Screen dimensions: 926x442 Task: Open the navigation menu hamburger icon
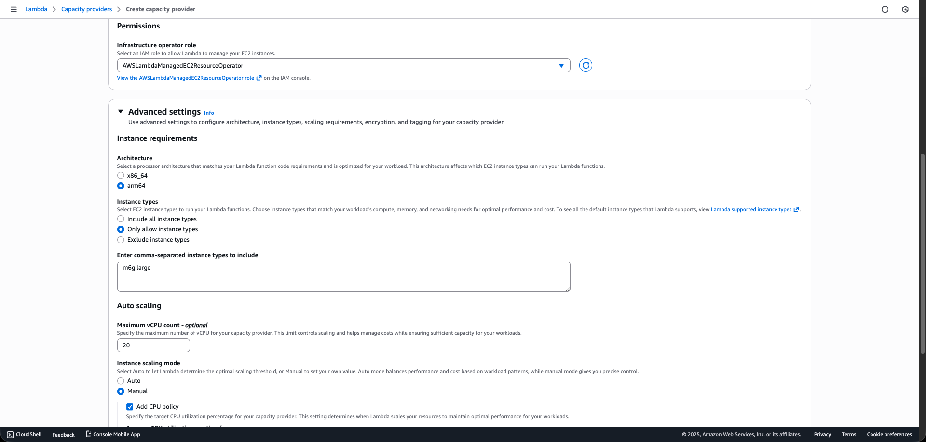click(14, 9)
